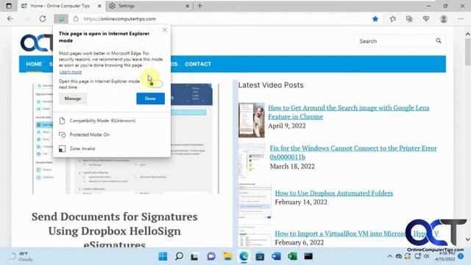Click scrollbar down arrow
471x265 pixels.
pos(468,239)
